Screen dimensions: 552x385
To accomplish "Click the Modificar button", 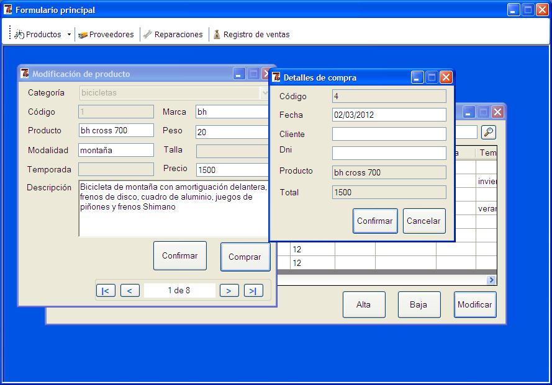I will pyautogui.click(x=475, y=304).
